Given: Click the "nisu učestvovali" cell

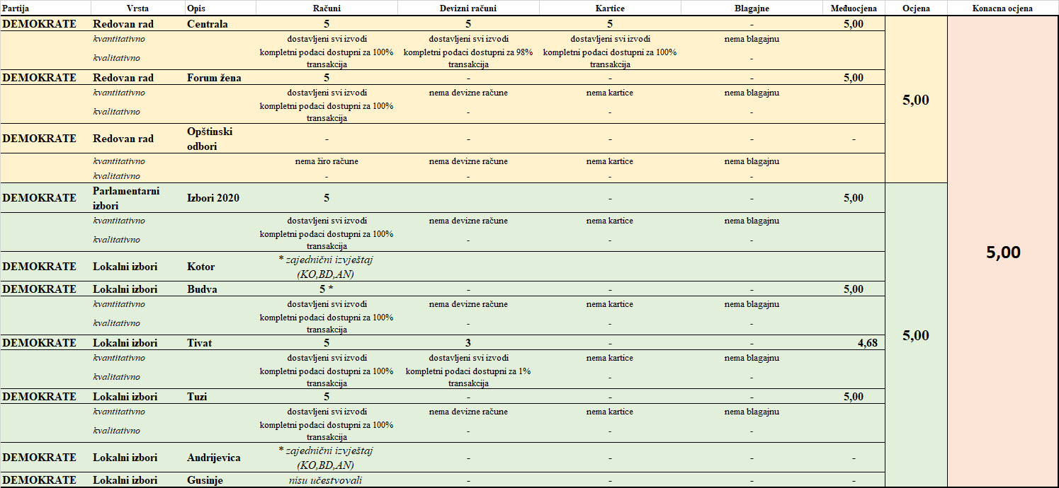Looking at the screenshot, I should pyautogui.click(x=327, y=480).
